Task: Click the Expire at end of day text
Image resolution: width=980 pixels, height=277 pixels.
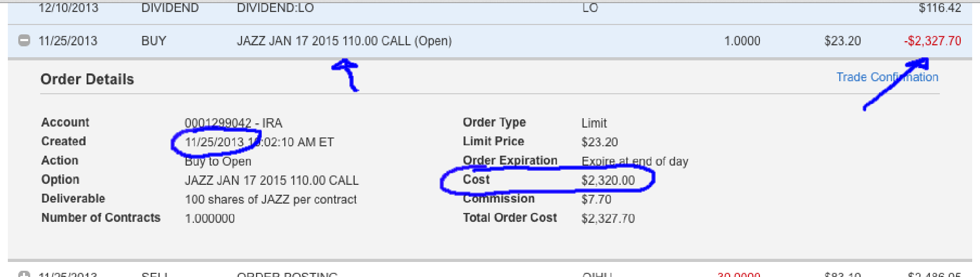Action: click(635, 161)
